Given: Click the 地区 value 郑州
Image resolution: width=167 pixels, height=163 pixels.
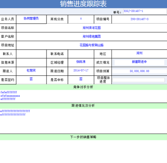Looking at the screenshot, I should (139, 53).
